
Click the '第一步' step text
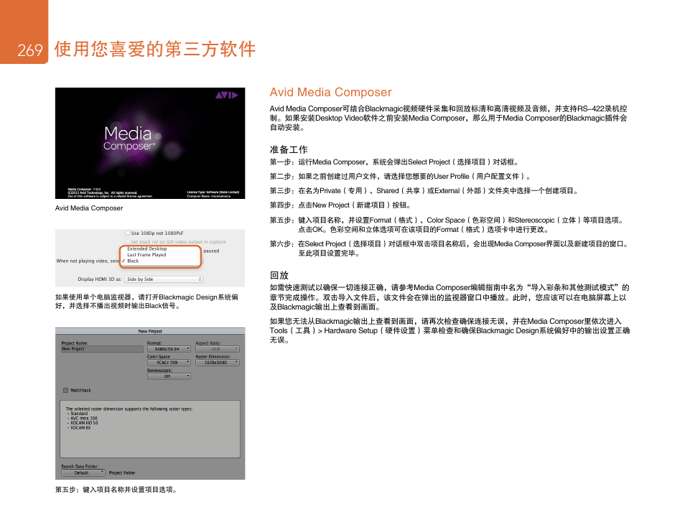pos(394,162)
